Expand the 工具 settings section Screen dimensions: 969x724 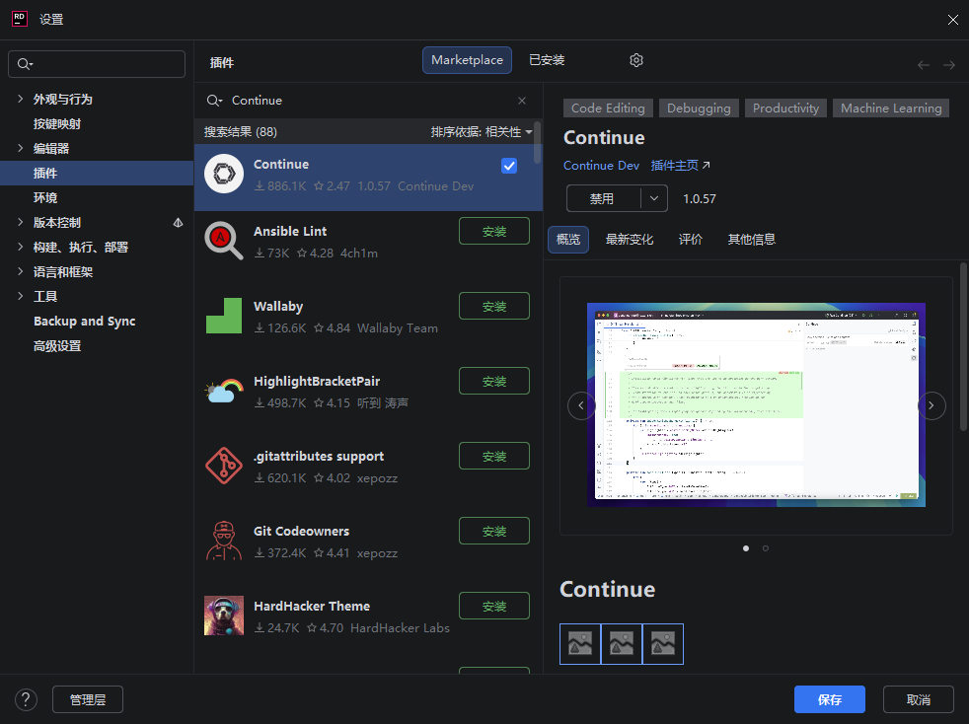click(20, 297)
